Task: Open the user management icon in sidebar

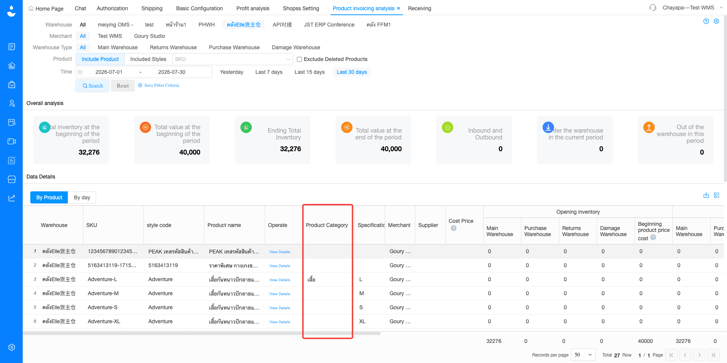Action: point(12,103)
